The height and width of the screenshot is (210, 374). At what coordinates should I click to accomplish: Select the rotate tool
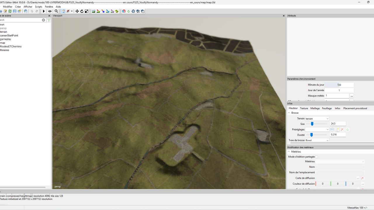pyautogui.click(x=82, y=11)
